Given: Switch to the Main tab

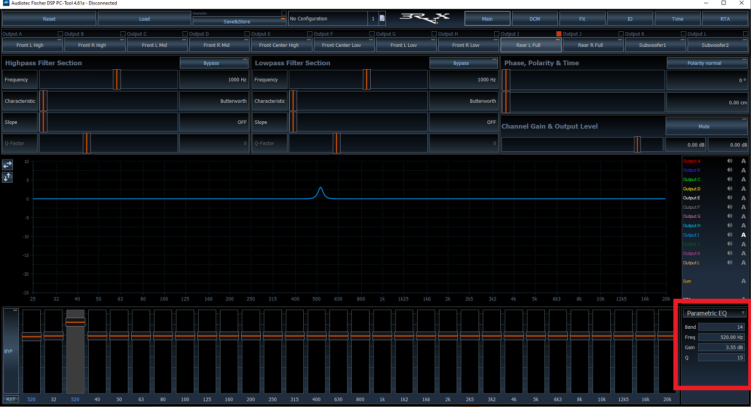Looking at the screenshot, I should coord(487,19).
